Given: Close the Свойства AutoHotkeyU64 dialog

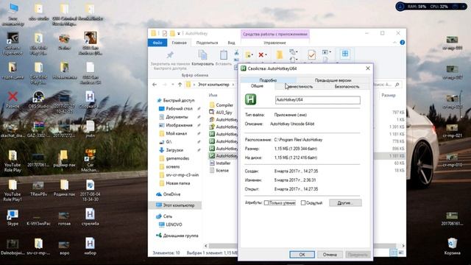Looking at the screenshot, I should tap(368, 68).
